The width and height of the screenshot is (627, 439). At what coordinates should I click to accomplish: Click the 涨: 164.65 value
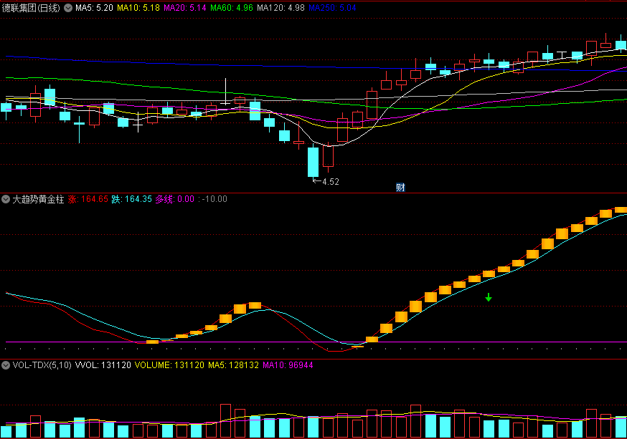[88, 199]
